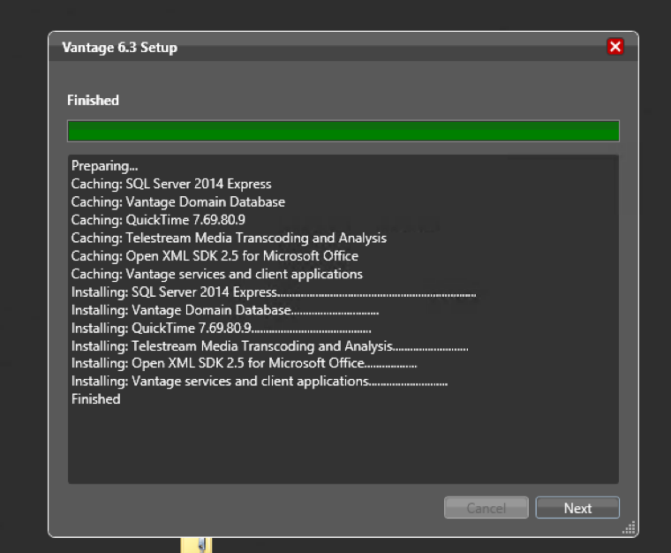Click the bold Finished status heading
The image size is (671, 553).
[x=93, y=100]
